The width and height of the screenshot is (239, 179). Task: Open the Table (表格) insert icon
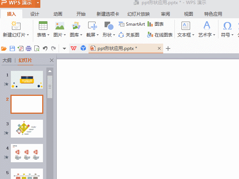[x=43, y=25]
